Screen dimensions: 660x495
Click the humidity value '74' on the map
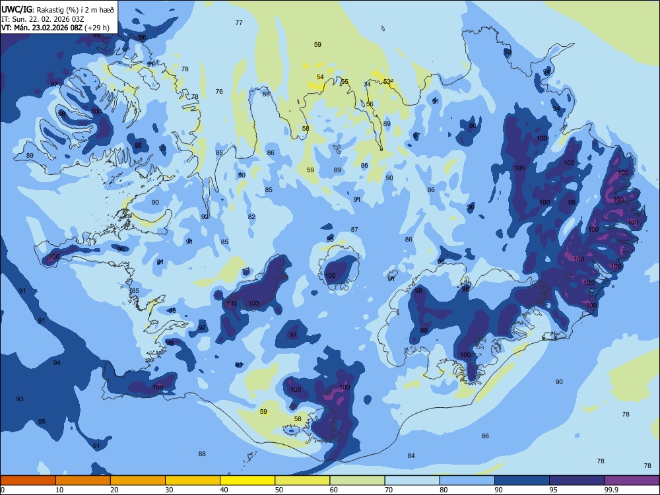coord(367,84)
